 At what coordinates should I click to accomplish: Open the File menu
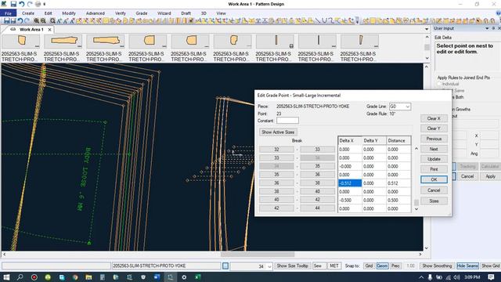[8, 13]
